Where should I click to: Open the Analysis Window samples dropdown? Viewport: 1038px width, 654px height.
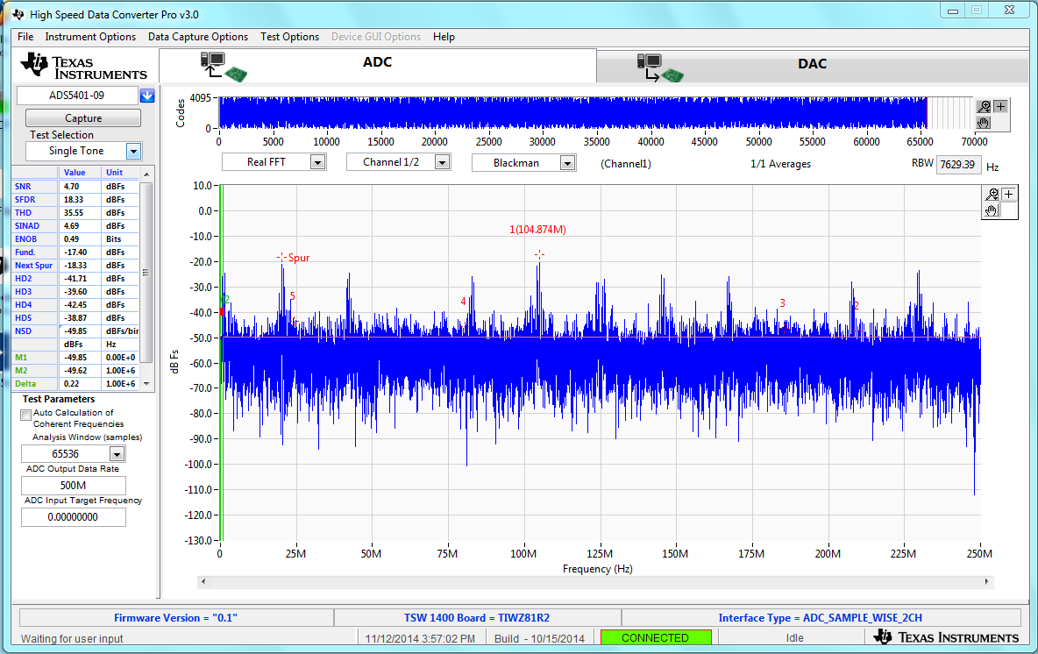(x=117, y=454)
